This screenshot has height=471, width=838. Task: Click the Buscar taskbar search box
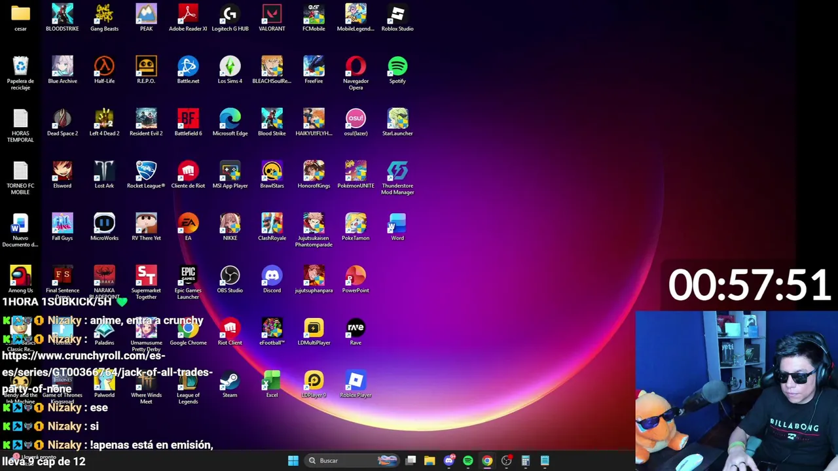coord(352,461)
